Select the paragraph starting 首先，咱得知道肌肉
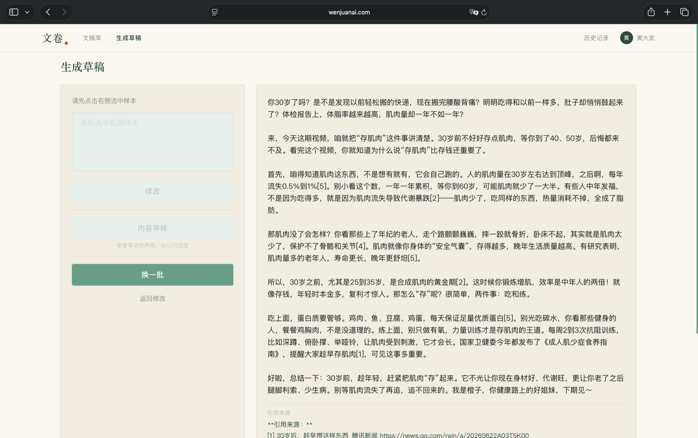The width and height of the screenshot is (698, 438). click(x=445, y=192)
